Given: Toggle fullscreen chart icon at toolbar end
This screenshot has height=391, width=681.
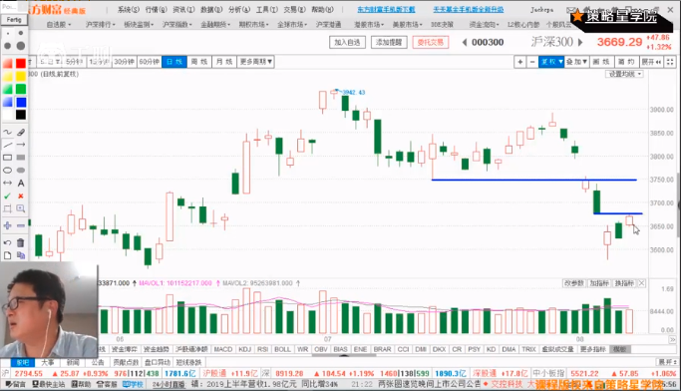Looking at the screenshot, I should [670, 62].
